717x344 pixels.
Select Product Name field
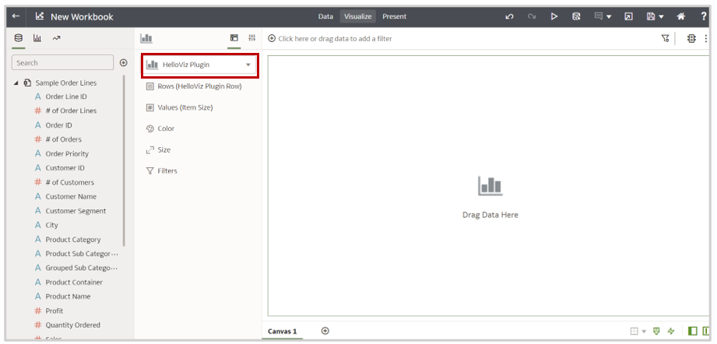pyautogui.click(x=68, y=297)
